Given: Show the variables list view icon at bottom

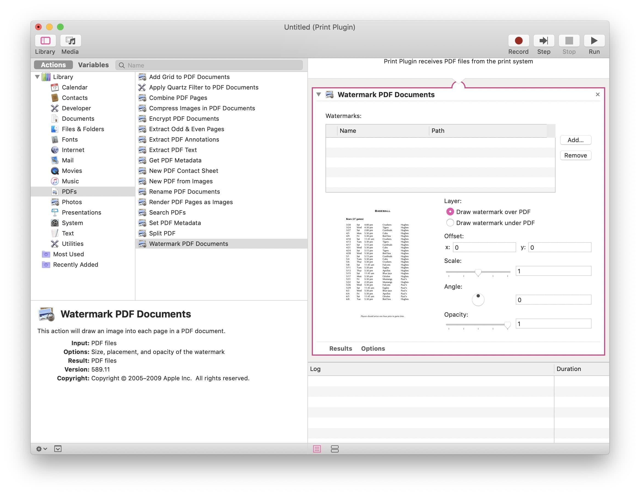Looking at the screenshot, I should click(x=335, y=449).
